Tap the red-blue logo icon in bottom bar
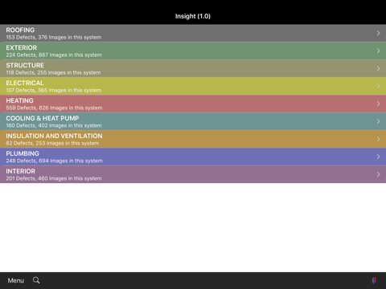The width and height of the screenshot is (386, 289). 374,280
